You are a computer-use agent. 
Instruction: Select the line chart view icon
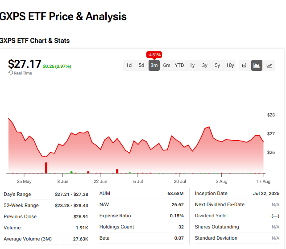click(269, 65)
